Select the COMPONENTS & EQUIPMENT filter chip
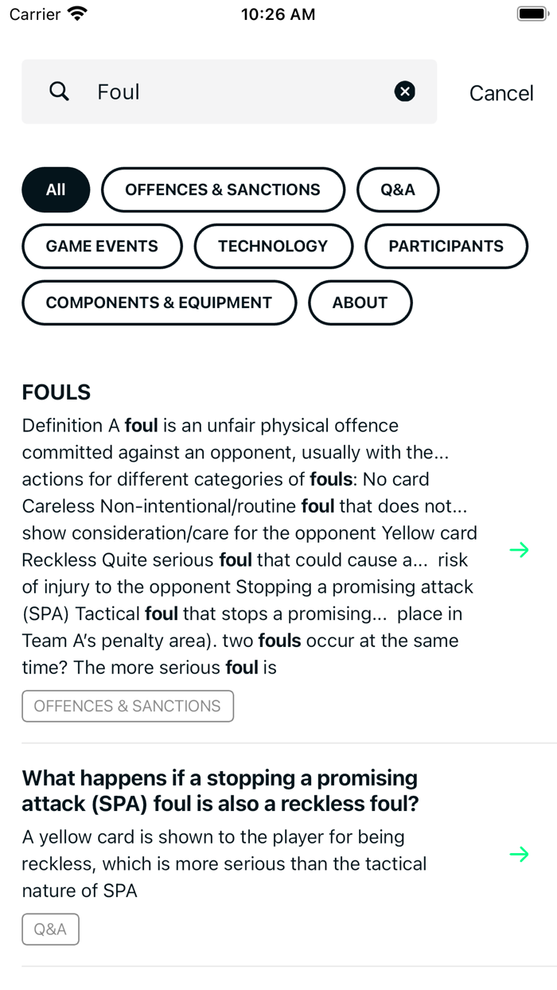Viewport: 557px width, 990px height. tap(158, 302)
